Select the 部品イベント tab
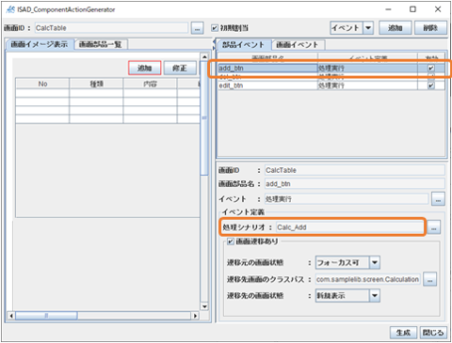The height and width of the screenshot is (343, 452). (x=244, y=45)
